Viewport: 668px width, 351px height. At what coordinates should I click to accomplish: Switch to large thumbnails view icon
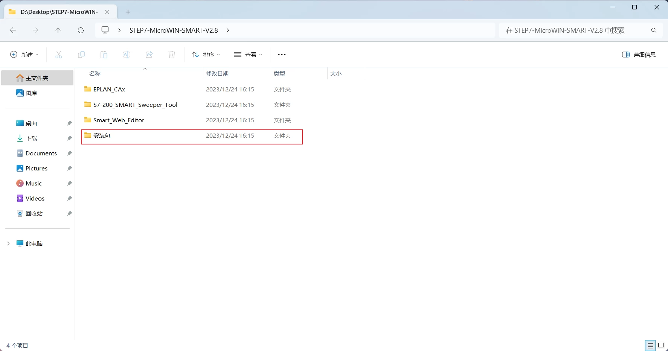coord(661,345)
